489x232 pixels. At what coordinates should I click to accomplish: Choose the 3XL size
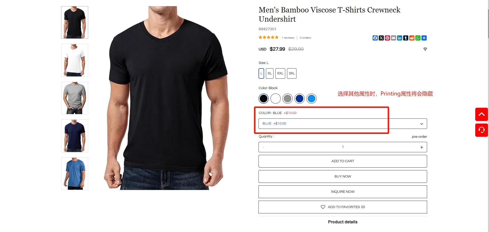pyautogui.click(x=292, y=73)
